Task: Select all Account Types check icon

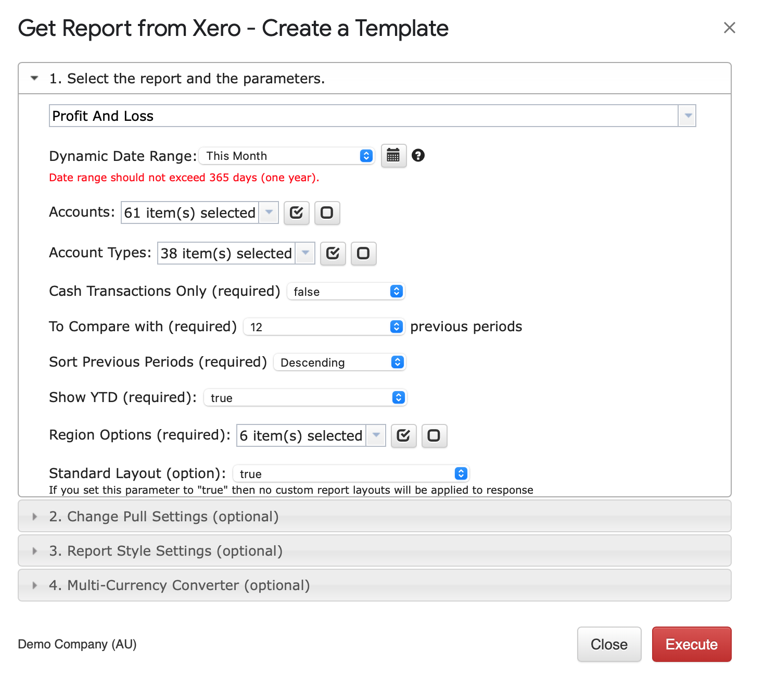Action: (x=333, y=254)
